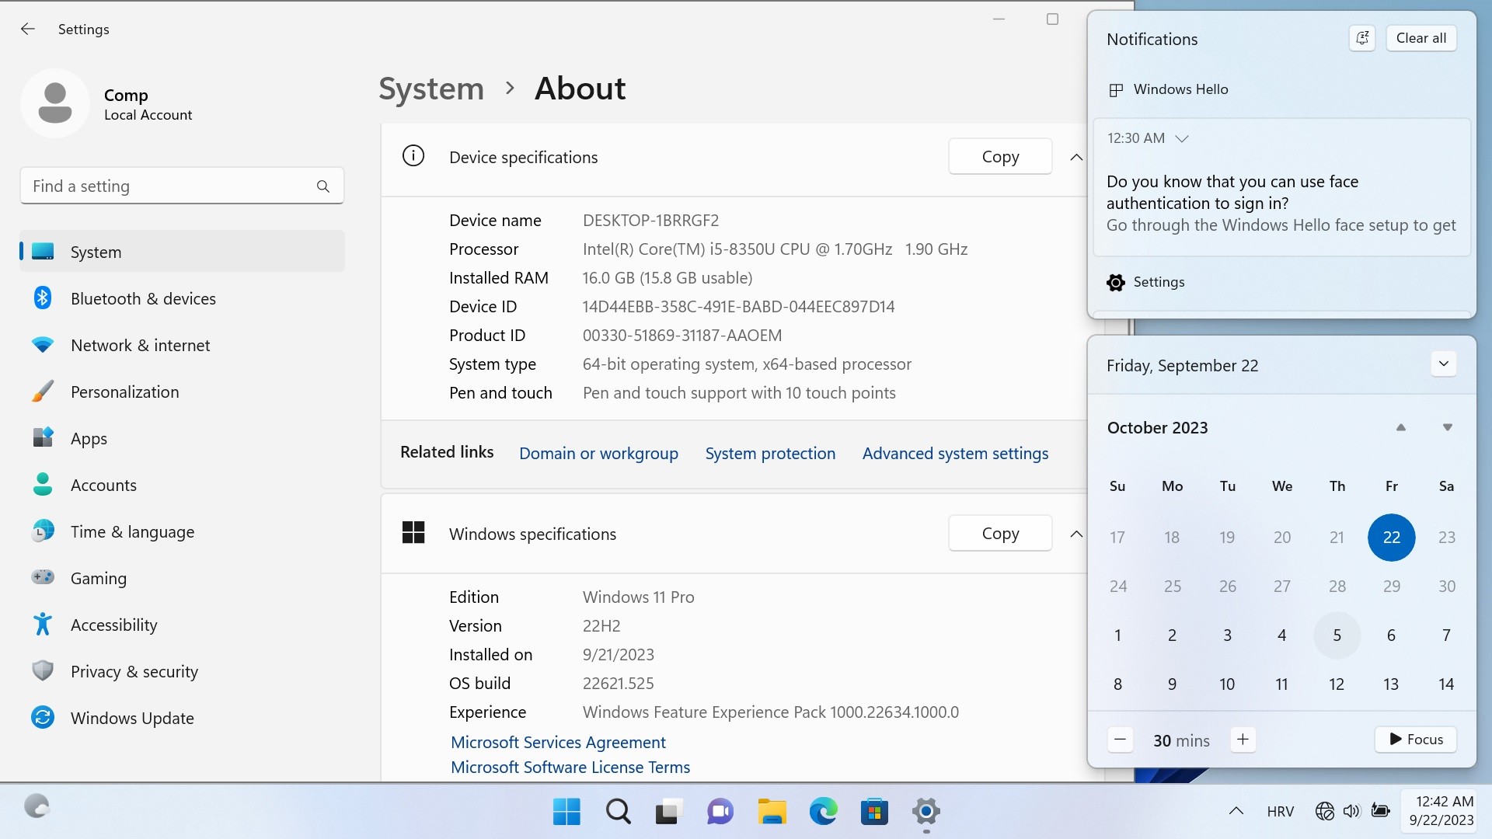
Task: Launch Microsoft Edge from the taskbar
Action: point(823,812)
